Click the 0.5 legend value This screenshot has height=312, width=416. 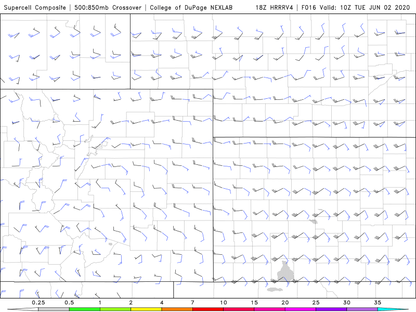pos(69,303)
